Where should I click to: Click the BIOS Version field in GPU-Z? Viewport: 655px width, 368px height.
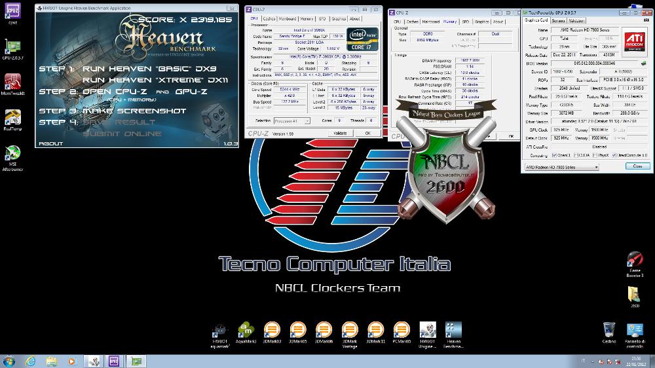(595, 64)
